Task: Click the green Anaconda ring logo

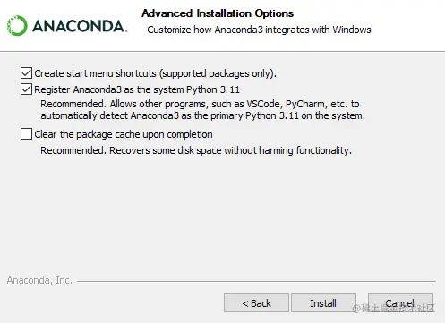Action: tap(17, 26)
